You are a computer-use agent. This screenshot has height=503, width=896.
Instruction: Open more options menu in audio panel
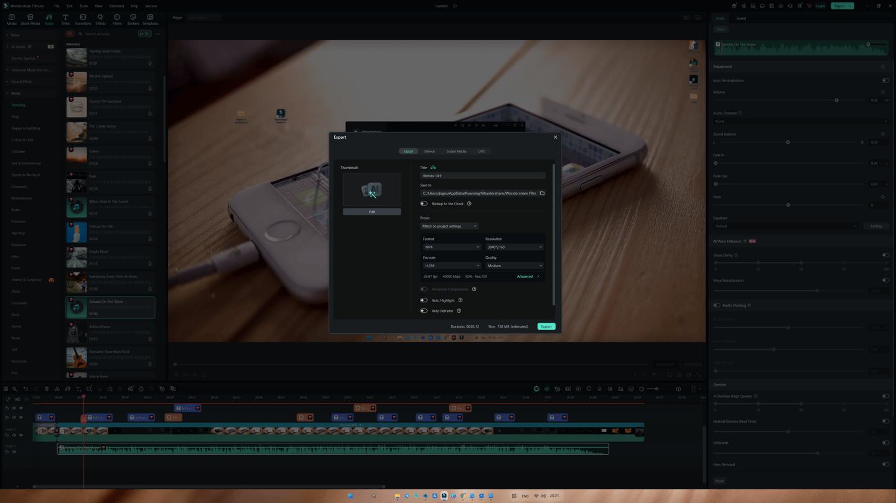(x=157, y=34)
